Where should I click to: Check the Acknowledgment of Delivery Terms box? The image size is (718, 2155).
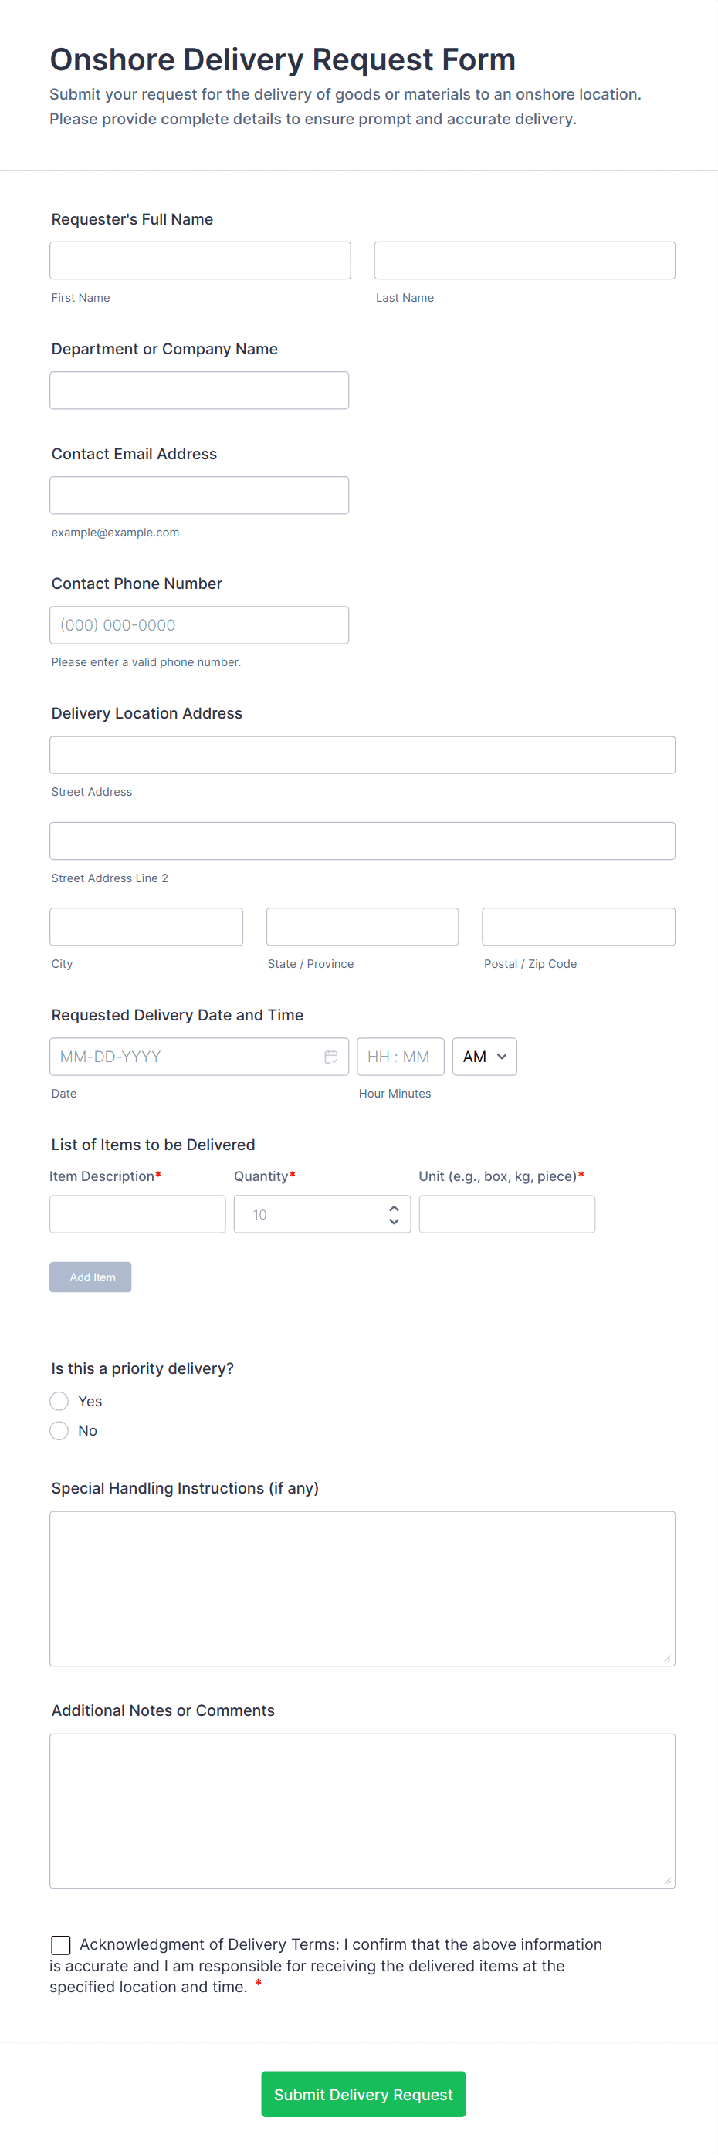(61, 1944)
